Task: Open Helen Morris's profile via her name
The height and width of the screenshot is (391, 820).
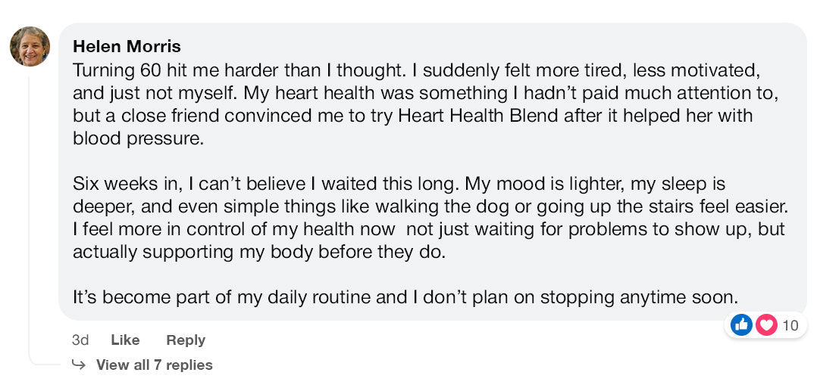Action: coord(127,46)
